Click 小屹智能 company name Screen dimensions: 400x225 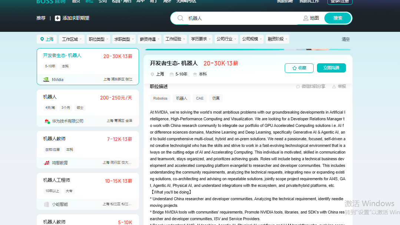tap(60, 204)
